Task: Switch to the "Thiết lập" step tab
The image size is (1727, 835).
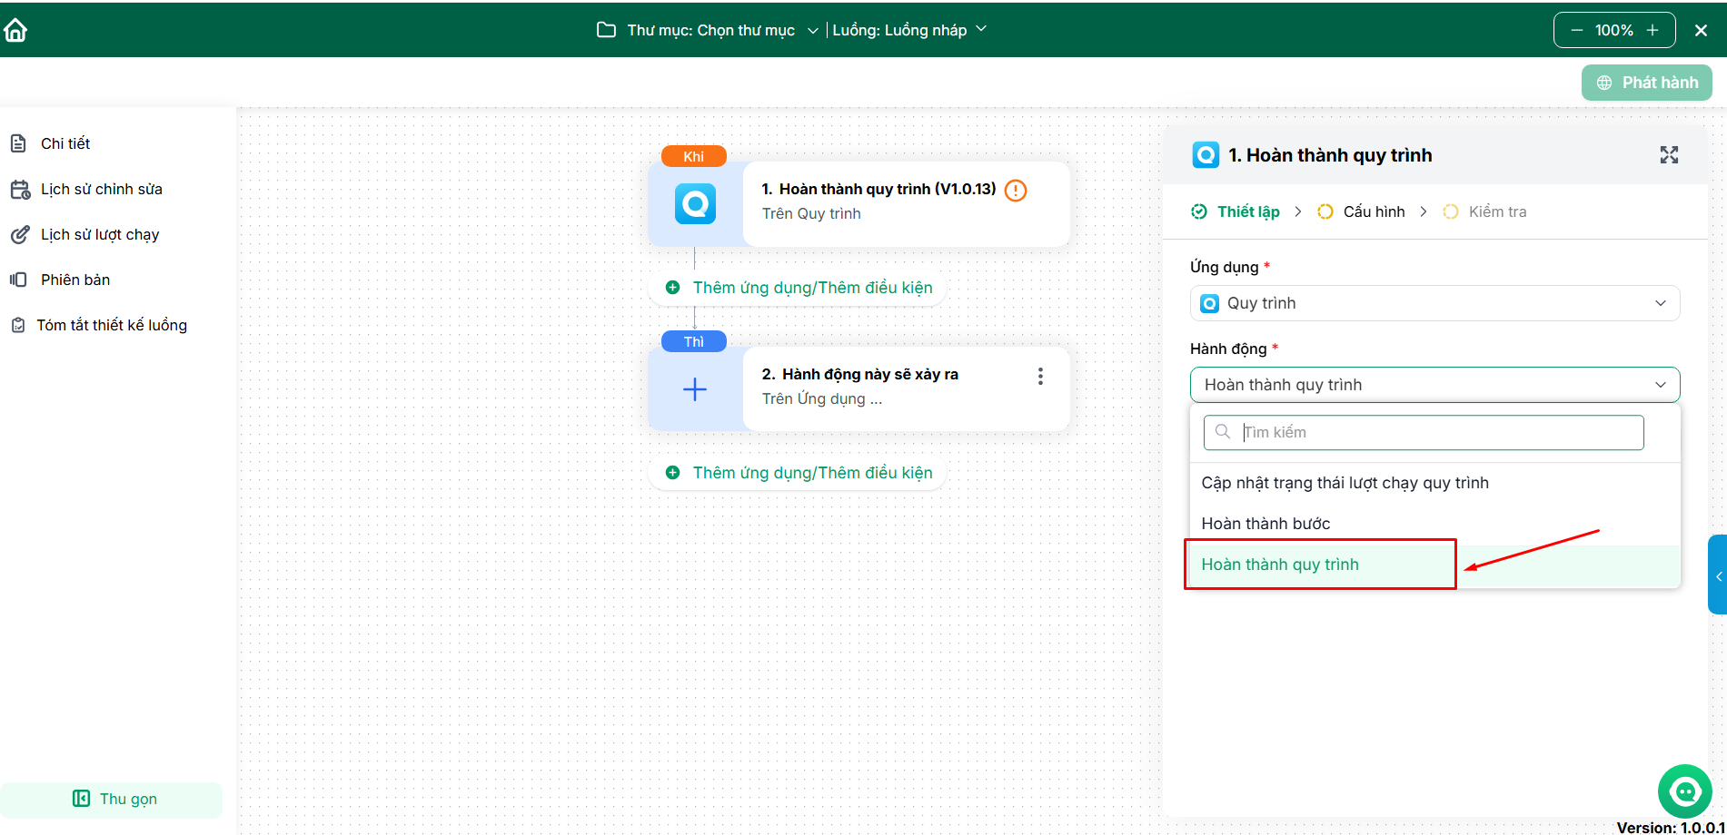Action: 1236,211
